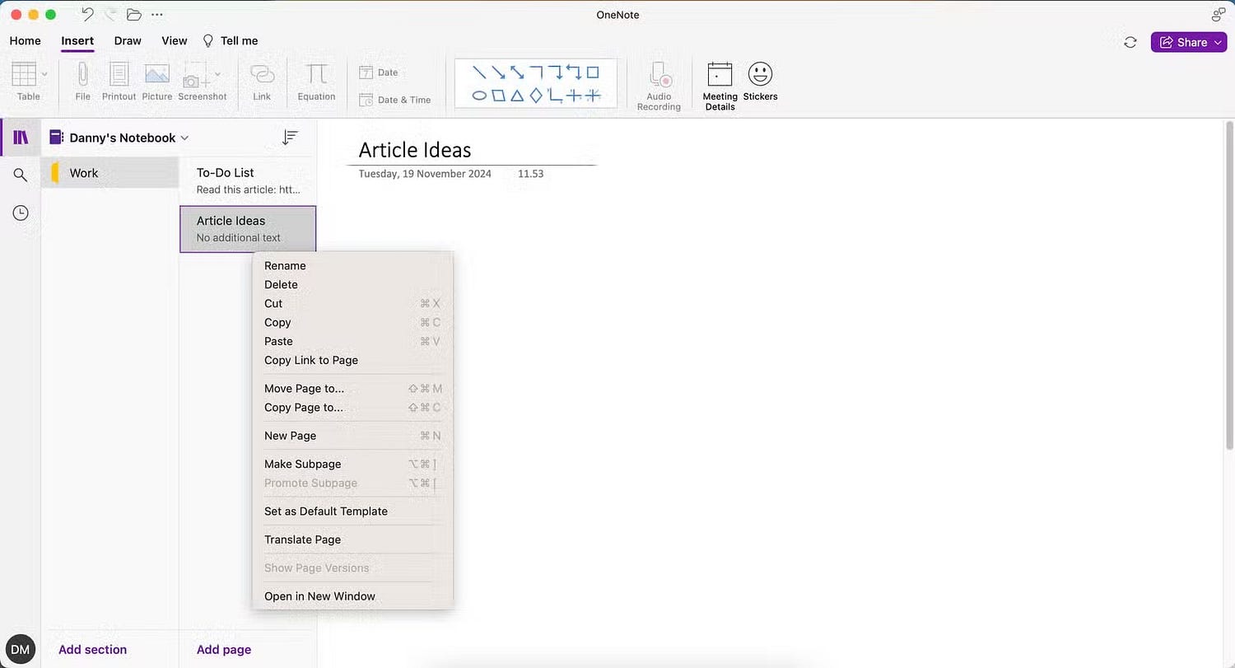The image size is (1235, 668).
Task: Insert Meeting Details
Action: tap(719, 78)
